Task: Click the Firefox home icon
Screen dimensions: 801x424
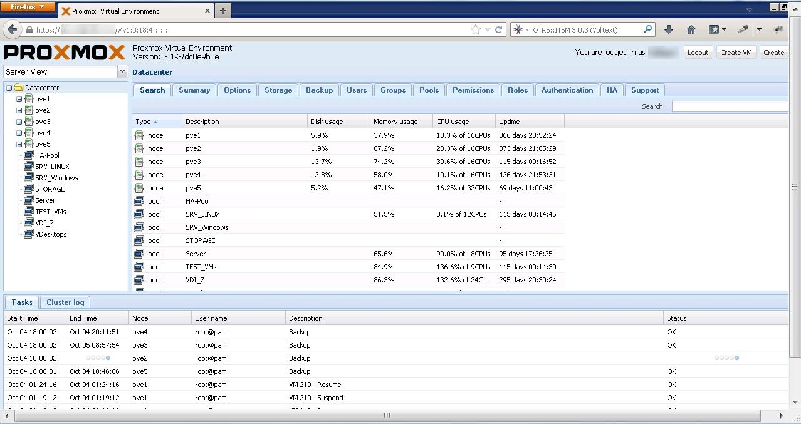Action: click(691, 29)
